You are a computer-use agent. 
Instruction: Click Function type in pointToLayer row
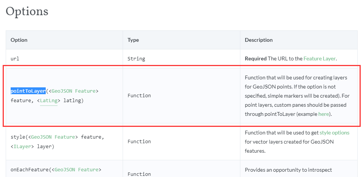point(139,96)
